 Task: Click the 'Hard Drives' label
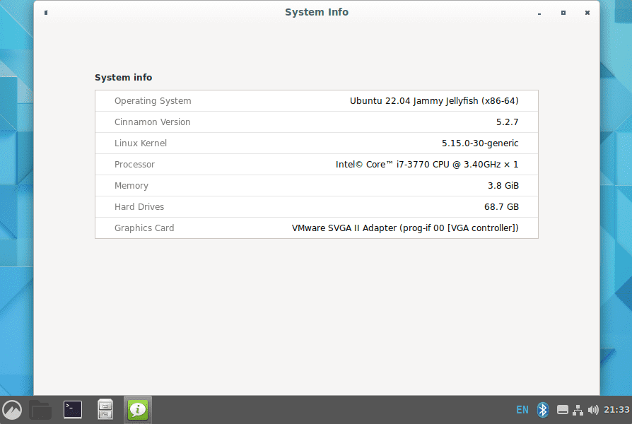click(139, 207)
